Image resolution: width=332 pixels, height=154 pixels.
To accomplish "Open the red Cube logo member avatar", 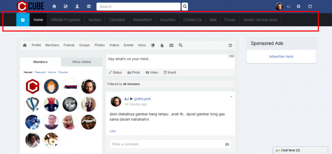I will pyautogui.click(x=32, y=86).
